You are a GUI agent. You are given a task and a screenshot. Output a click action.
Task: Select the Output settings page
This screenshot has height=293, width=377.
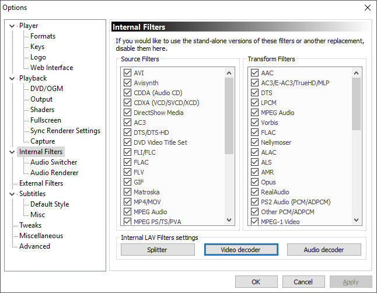pyautogui.click(x=41, y=99)
